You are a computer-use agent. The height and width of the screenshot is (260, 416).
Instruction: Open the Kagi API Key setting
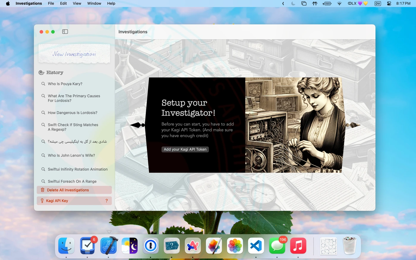tap(57, 201)
